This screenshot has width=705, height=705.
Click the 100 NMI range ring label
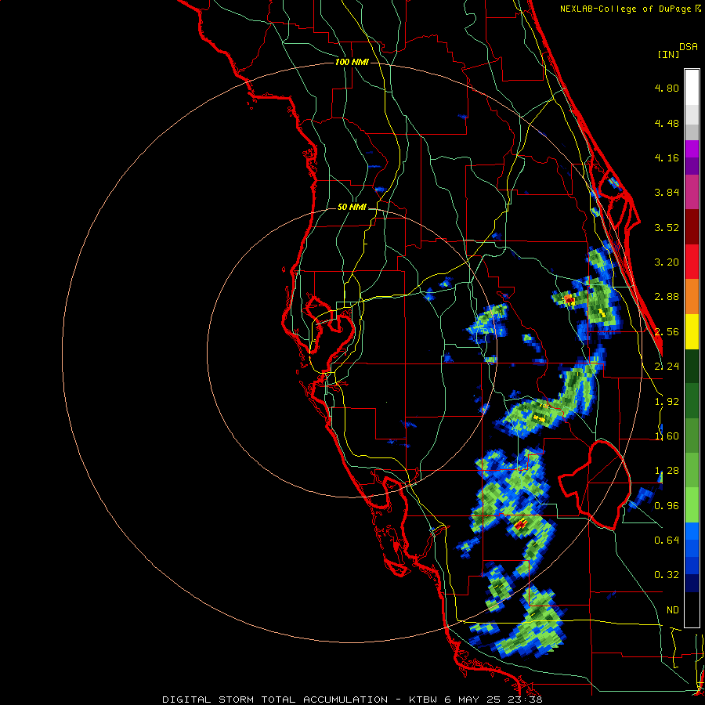click(352, 62)
